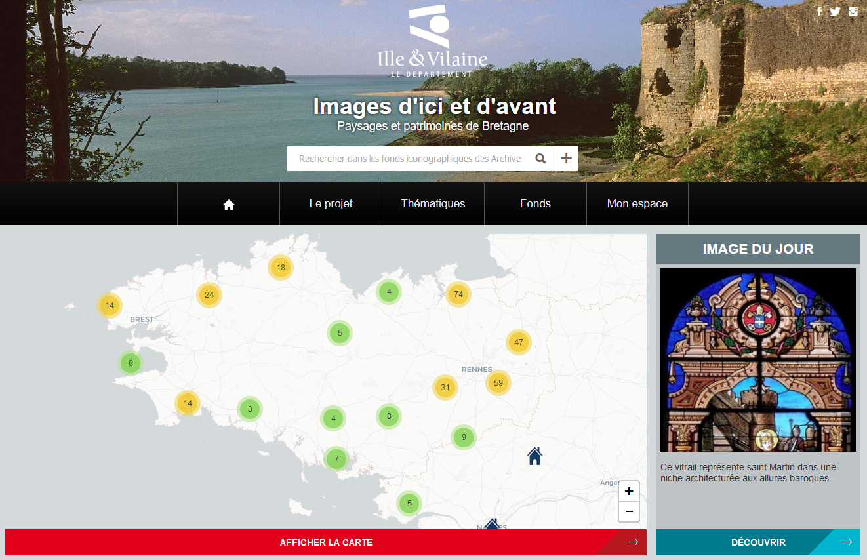
Task: Click the Ille & Vilaine logo
Action: coord(432,41)
